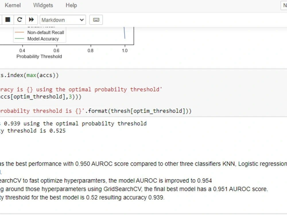This screenshot has height=215, width=287.
Task: Click the 0.4 tick label on the plot axis
Action: coord(22,51)
